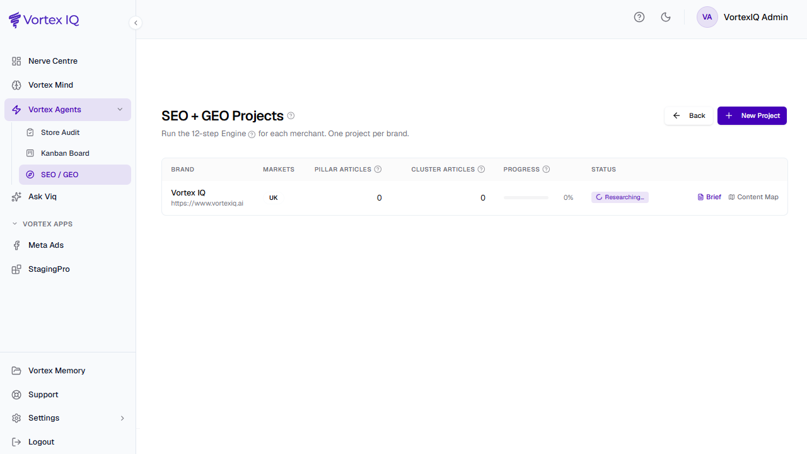807x454 pixels.
Task: Click Kanban Board icon
Action: [30, 153]
